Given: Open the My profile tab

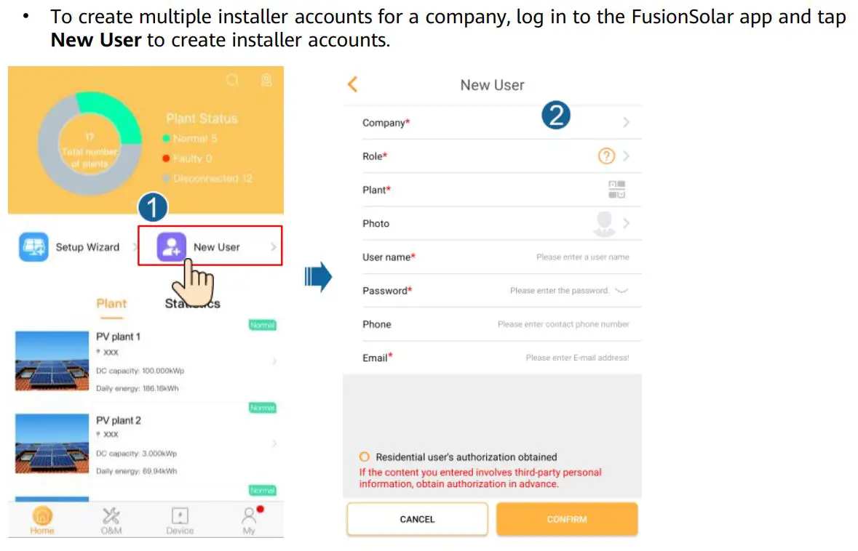Looking at the screenshot, I should tap(250, 520).
